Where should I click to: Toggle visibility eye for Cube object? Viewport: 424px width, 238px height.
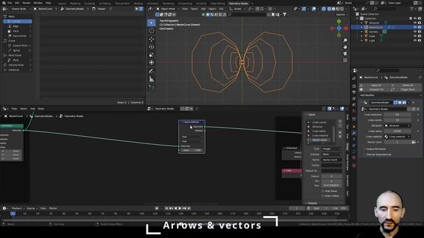[x=415, y=36]
